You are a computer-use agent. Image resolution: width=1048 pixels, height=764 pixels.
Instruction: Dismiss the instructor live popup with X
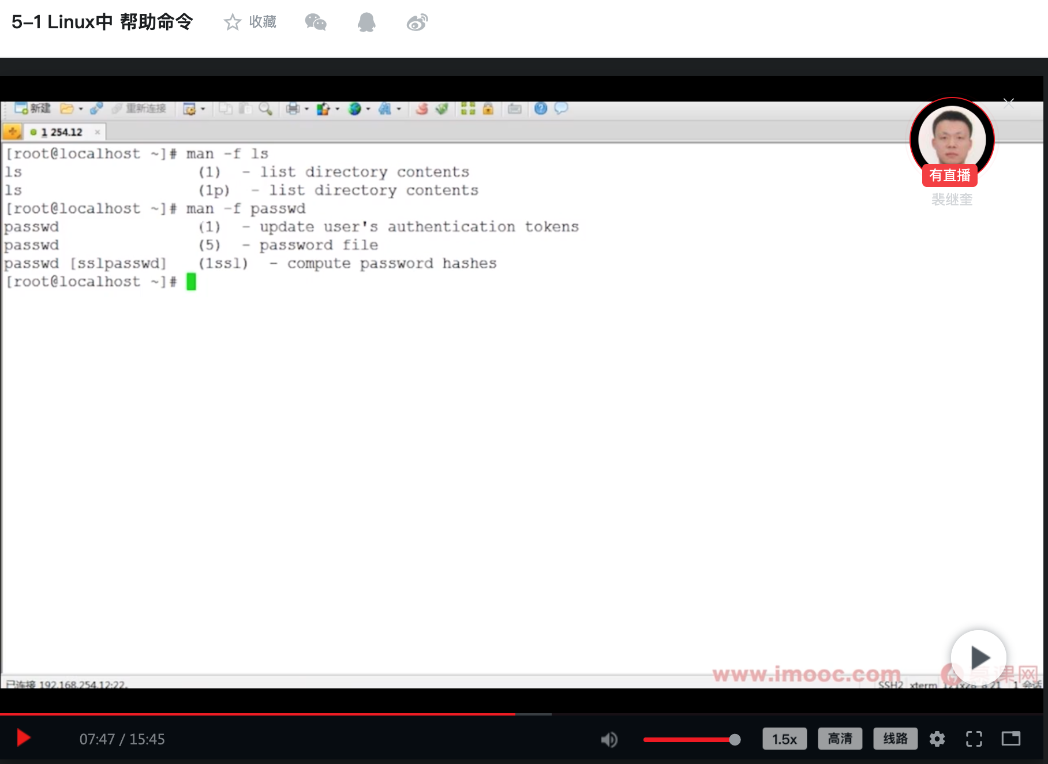tap(1009, 103)
